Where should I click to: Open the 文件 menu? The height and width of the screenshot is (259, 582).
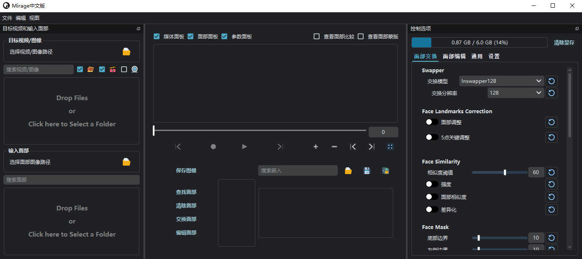tap(7, 18)
